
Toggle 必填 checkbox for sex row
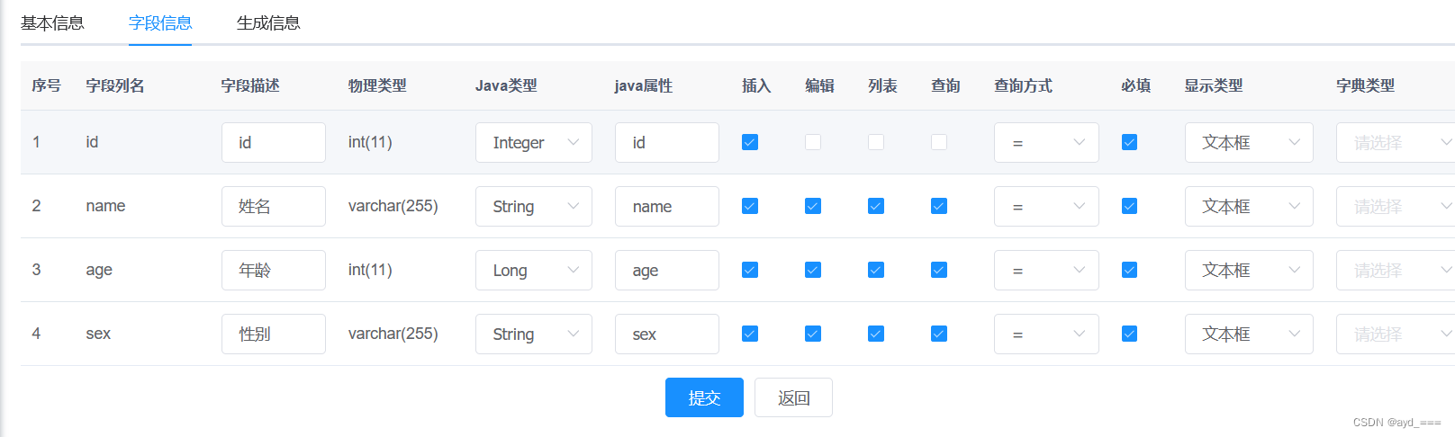point(1129,334)
